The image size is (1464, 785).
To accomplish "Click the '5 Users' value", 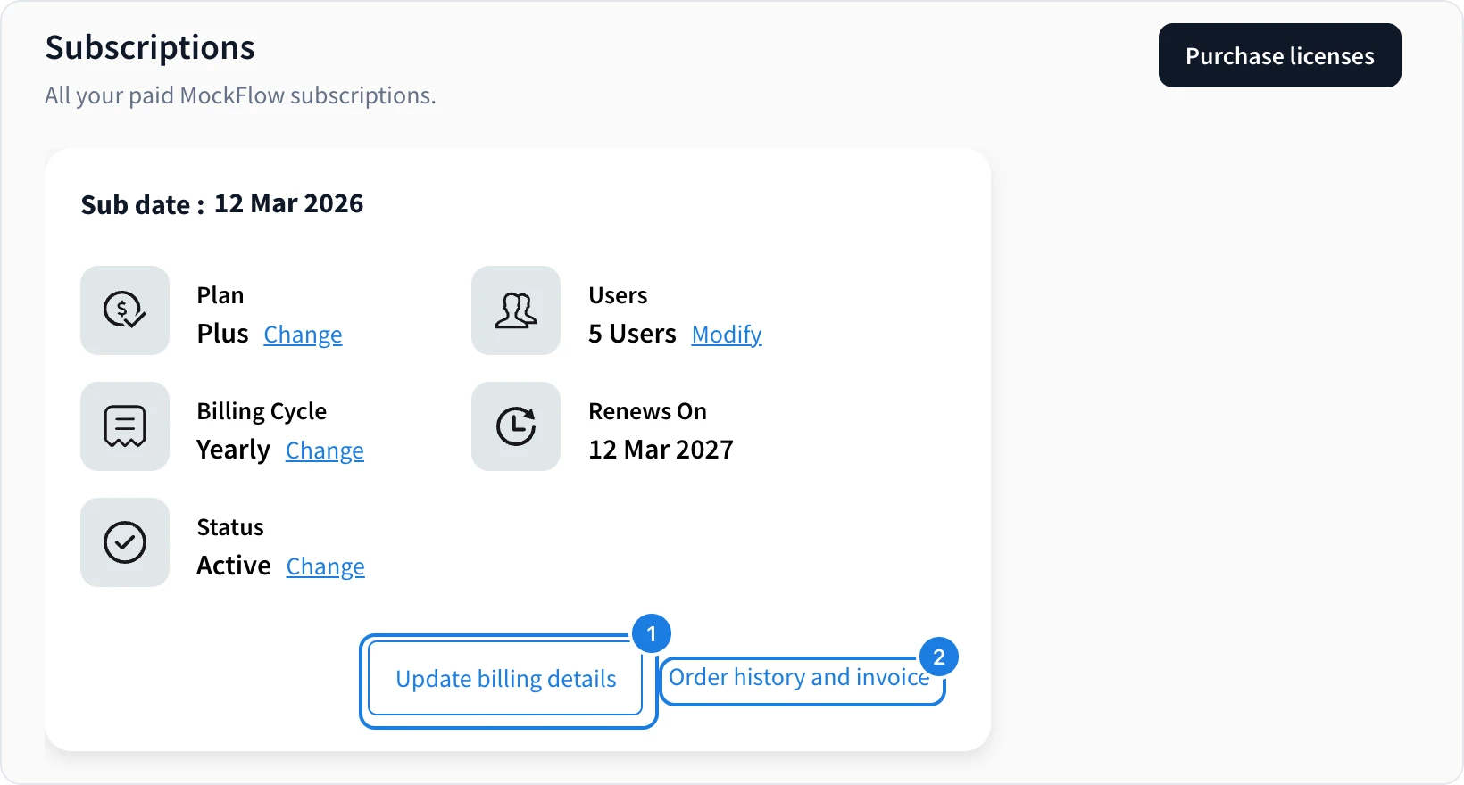I will pos(632,334).
